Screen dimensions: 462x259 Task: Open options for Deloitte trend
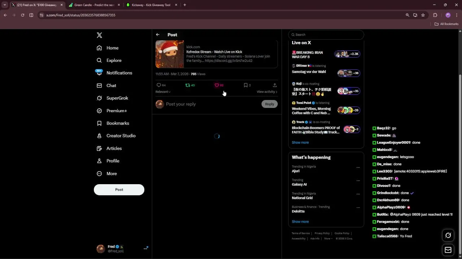pos(358,208)
